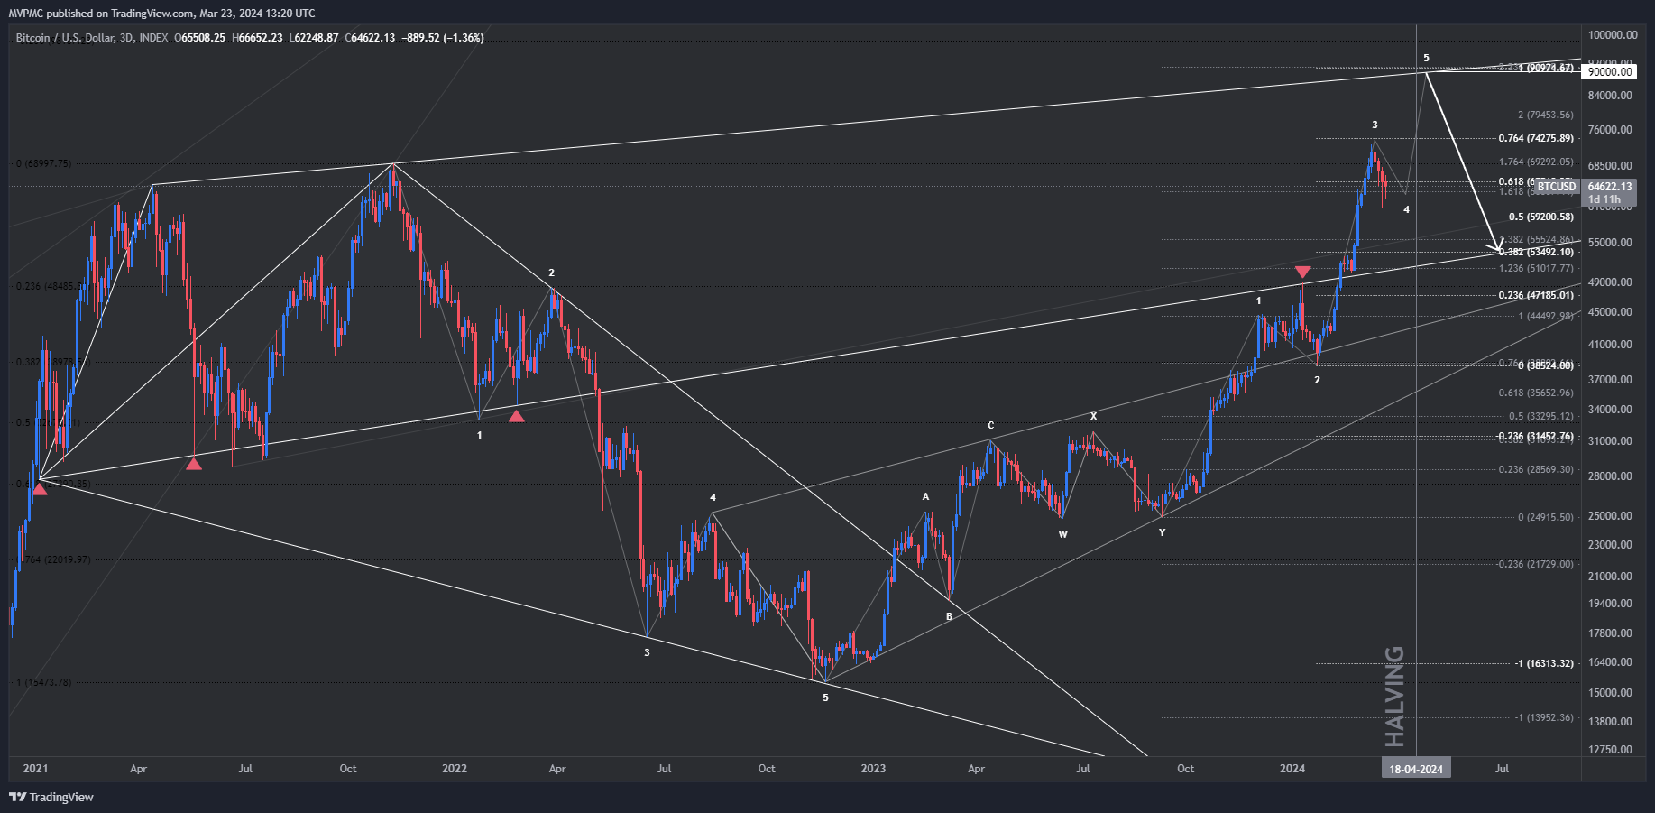
Task: Click the Elliott wave label W
Action: pyautogui.click(x=1062, y=534)
